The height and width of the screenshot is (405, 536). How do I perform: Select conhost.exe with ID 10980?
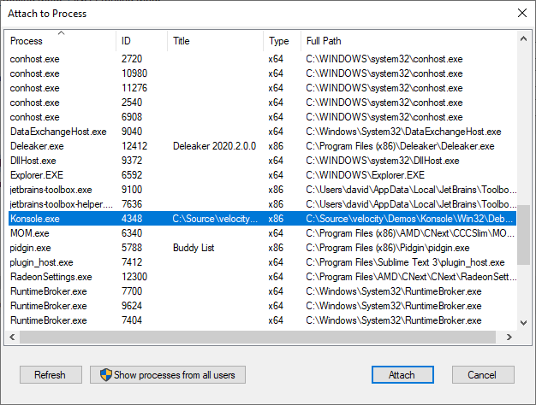pos(262,73)
